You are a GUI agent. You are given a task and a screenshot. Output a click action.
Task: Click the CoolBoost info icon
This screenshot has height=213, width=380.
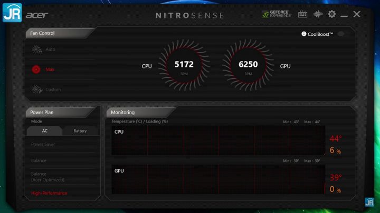pos(304,34)
